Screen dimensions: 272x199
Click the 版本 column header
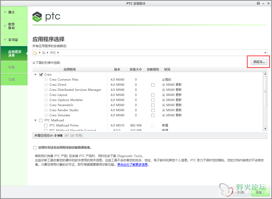click(117, 69)
